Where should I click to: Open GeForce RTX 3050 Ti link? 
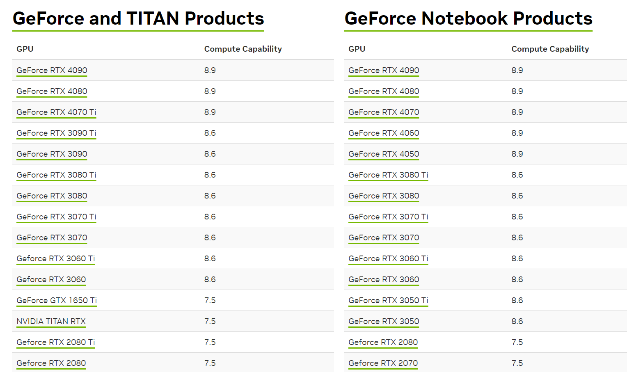[388, 300]
